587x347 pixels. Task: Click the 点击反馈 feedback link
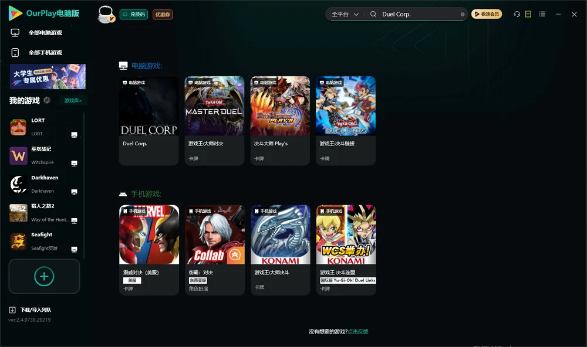(x=358, y=332)
